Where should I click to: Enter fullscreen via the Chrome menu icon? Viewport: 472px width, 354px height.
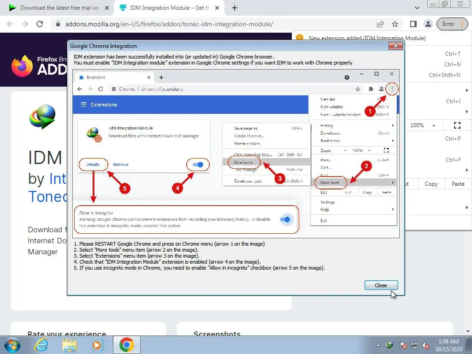click(x=457, y=125)
